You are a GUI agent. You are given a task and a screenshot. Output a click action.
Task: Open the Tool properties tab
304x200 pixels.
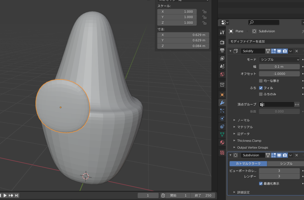pos(222,32)
